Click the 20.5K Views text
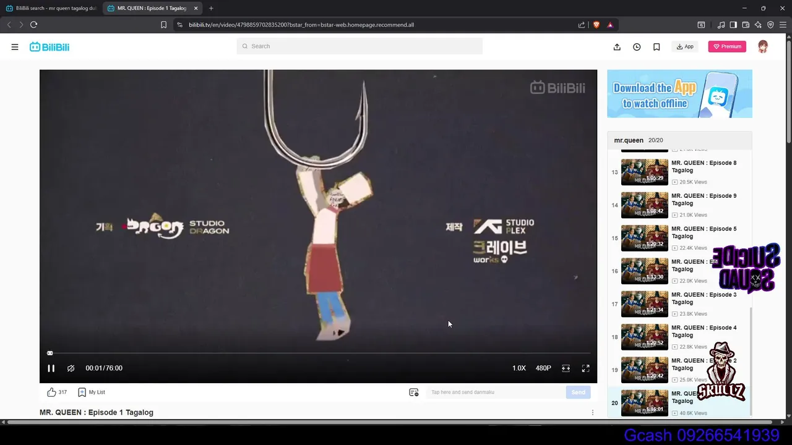 (693, 182)
